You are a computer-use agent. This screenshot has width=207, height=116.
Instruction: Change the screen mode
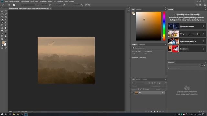point(6,48)
